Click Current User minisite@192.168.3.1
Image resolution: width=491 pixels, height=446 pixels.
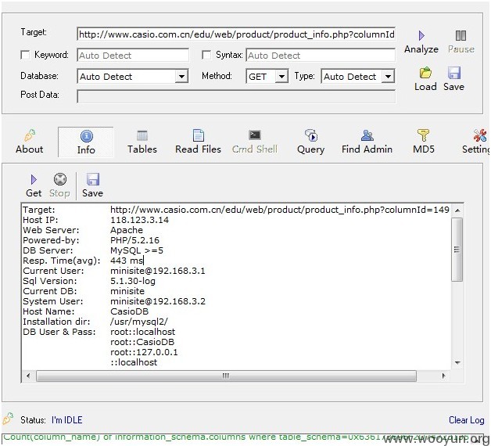158,271
